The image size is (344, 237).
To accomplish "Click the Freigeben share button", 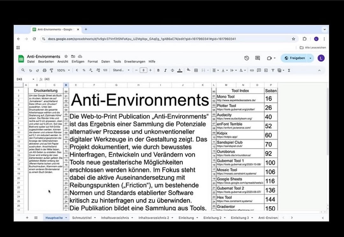I will click(294, 58).
